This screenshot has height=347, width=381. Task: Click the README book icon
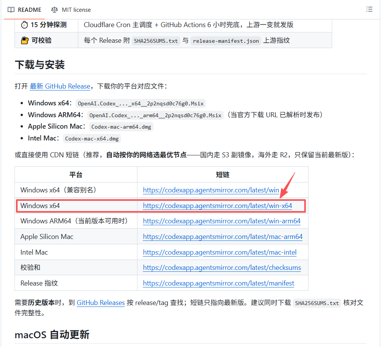[x=11, y=10]
